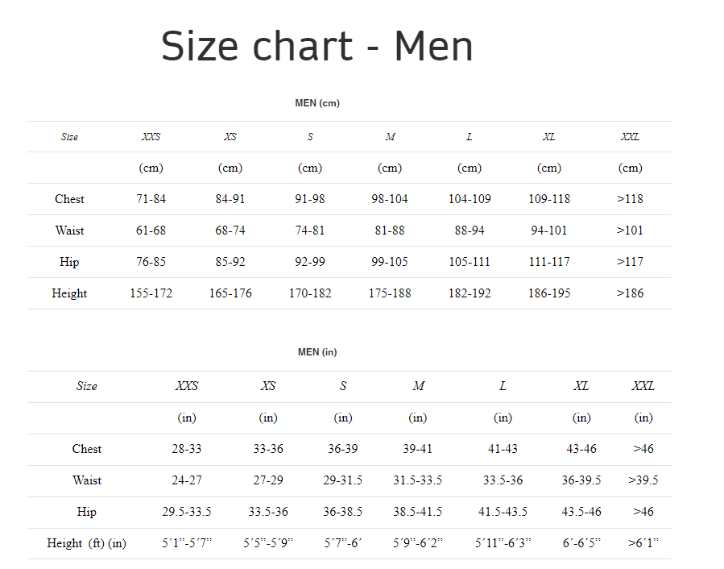Select the MEN (in) table title
Image resolution: width=724 pixels, height=569 pixels.
click(317, 352)
